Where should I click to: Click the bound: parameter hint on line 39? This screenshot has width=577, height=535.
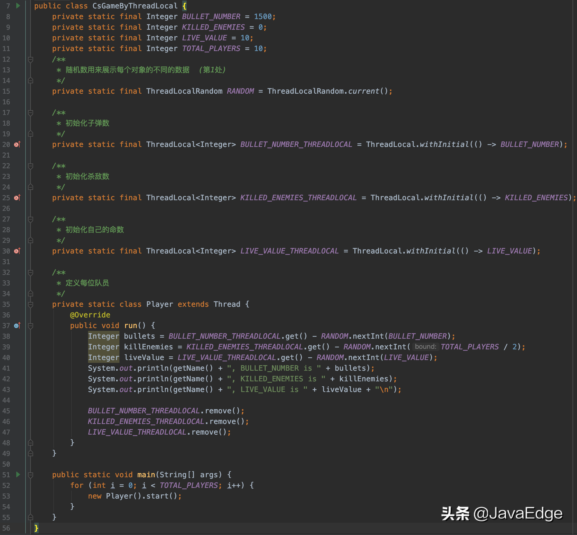pyautogui.click(x=425, y=347)
